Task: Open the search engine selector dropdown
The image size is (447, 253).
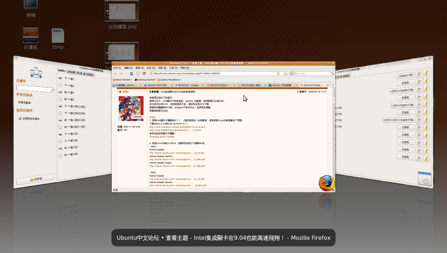Action: pos(293,74)
